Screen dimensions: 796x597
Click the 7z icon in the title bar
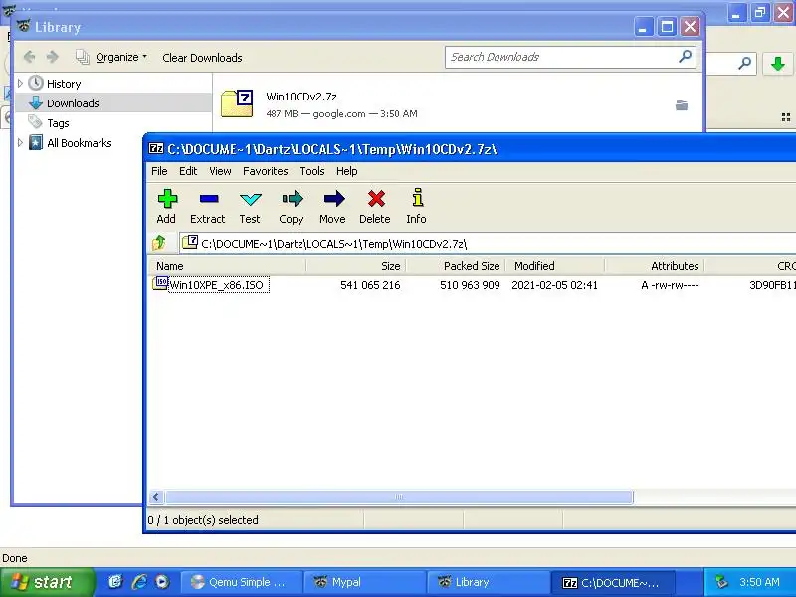click(156, 148)
